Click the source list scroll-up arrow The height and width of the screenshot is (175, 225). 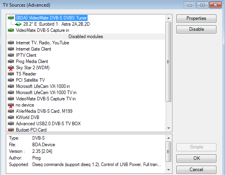(169, 18)
